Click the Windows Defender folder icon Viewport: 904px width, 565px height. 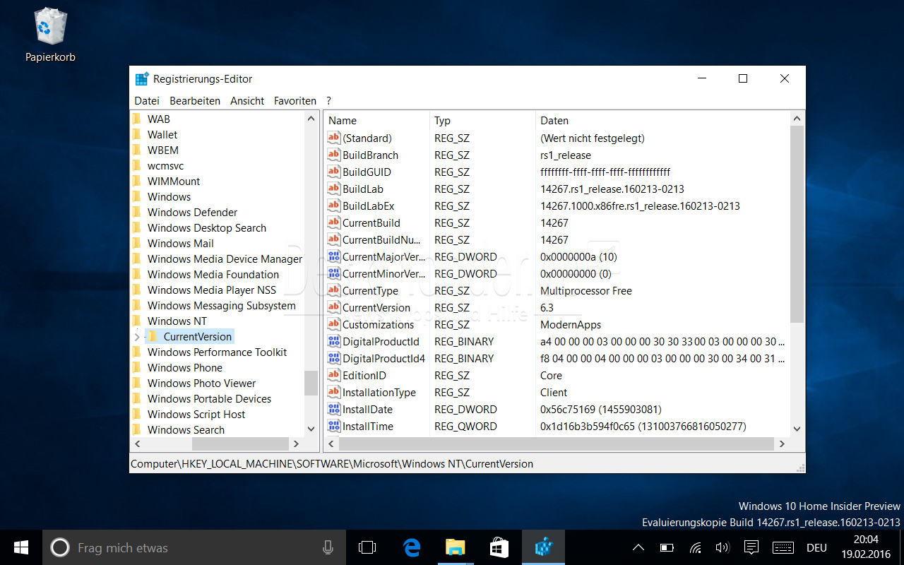tap(136, 213)
